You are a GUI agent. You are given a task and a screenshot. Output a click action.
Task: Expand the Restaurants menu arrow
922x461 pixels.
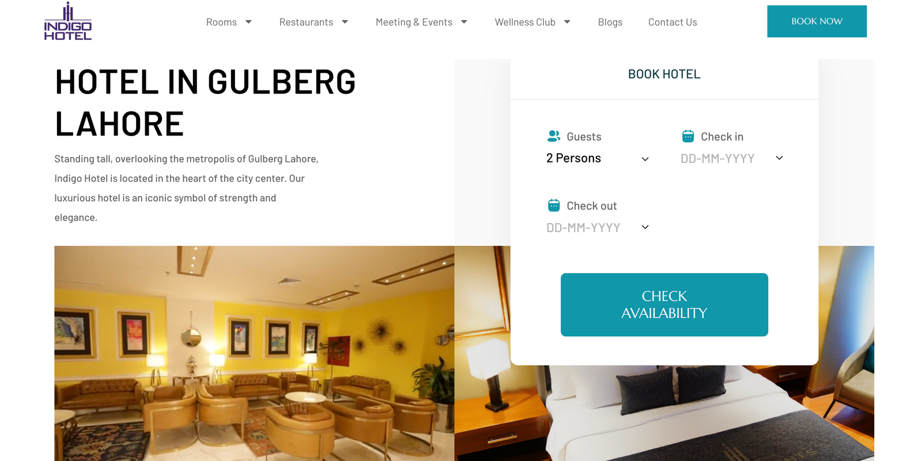click(x=345, y=22)
